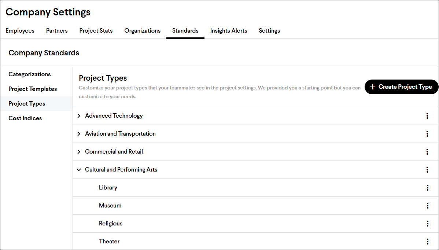439x250 pixels.
Task: Open Cultural and Performing Arts kebab menu
Action: 427,170
